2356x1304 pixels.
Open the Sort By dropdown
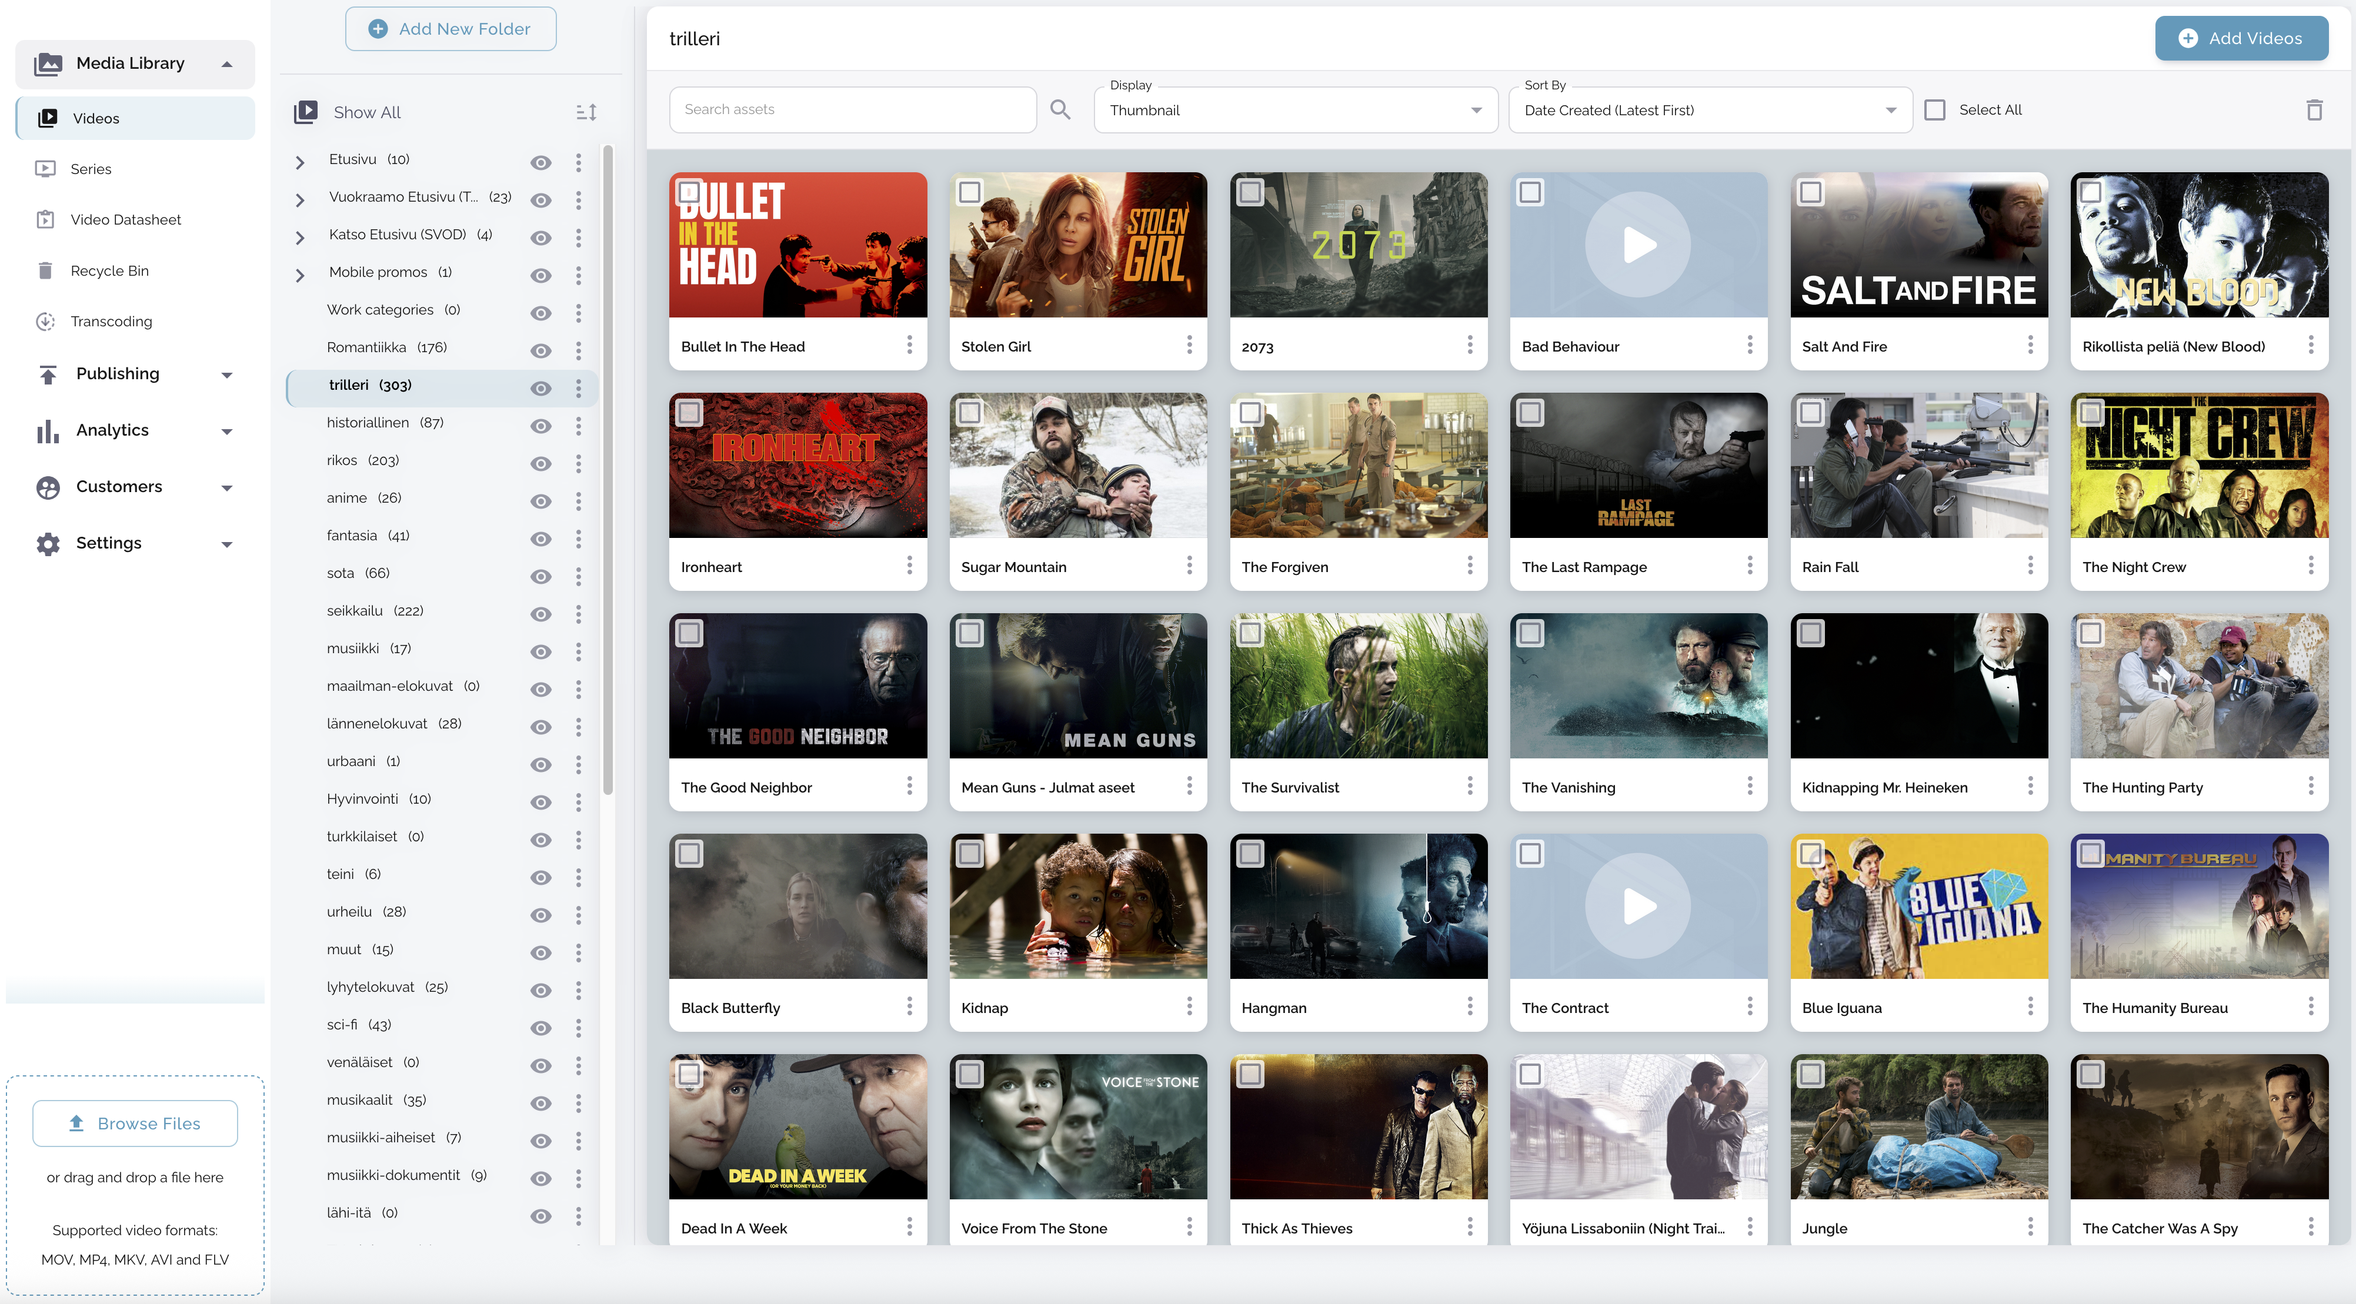(1710, 110)
